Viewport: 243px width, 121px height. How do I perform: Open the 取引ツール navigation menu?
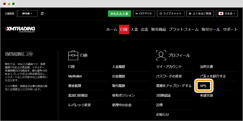211,29
